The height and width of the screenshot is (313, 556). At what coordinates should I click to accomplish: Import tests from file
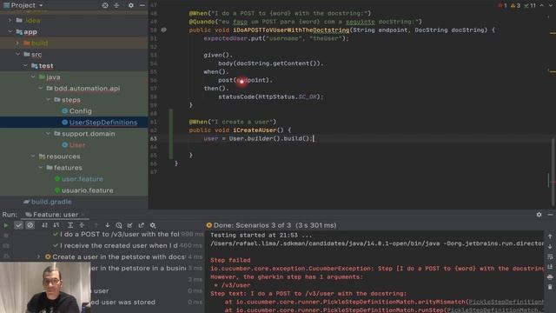coord(130,225)
